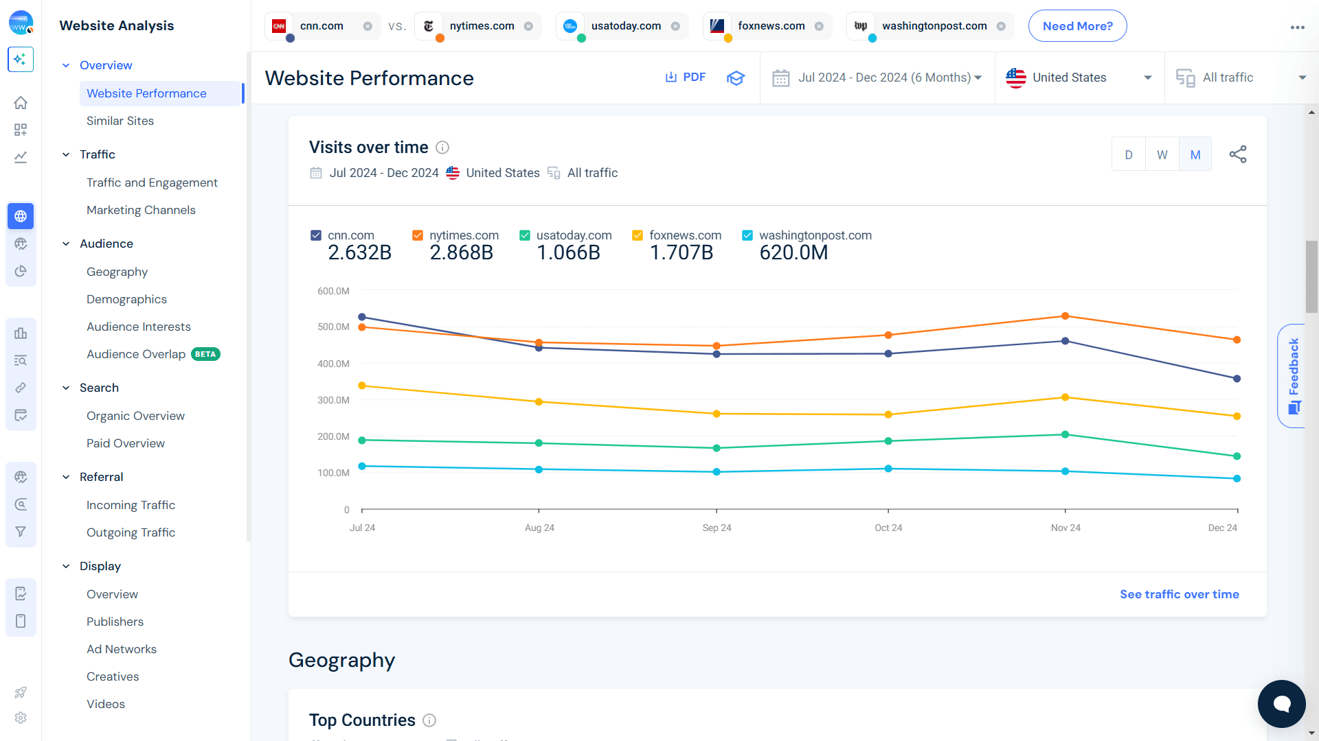Switch chart granularity to Daily (D)

coord(1129,154)
